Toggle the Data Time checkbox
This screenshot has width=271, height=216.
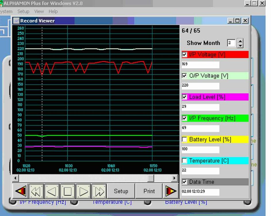pos(184,182)
